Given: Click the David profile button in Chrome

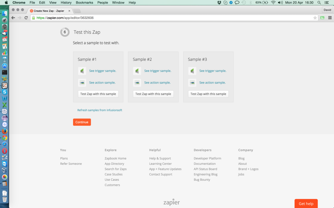Looking at the screenshot, I should pos(327,10).
